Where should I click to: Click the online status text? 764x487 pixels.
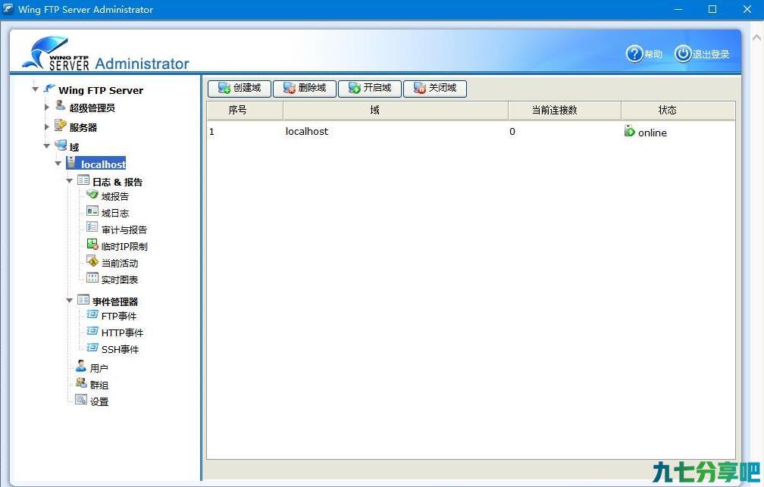point(653,133)
